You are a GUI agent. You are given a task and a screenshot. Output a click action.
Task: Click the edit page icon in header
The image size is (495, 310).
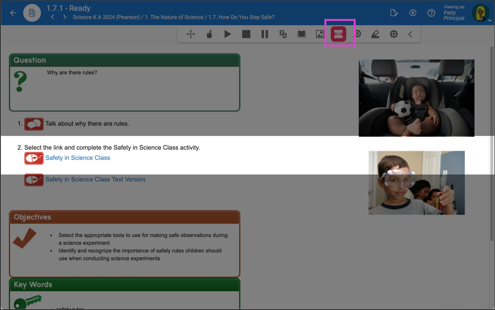(394, 13)
